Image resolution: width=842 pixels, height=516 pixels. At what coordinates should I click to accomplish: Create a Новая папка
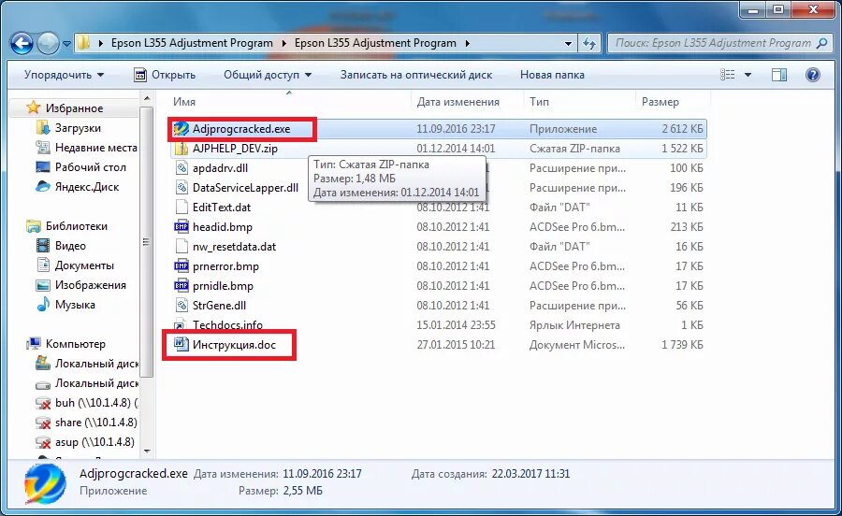[x=552, y=75]
